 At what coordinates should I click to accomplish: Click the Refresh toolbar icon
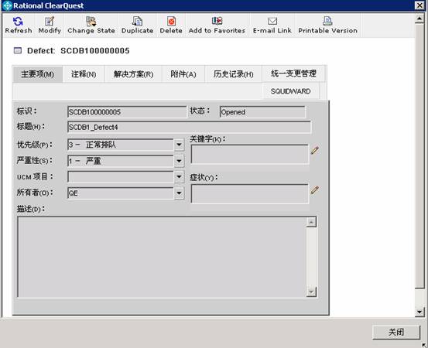coord(19,22)
